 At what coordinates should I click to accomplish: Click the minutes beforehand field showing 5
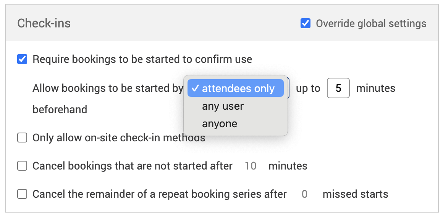point(338,88)
